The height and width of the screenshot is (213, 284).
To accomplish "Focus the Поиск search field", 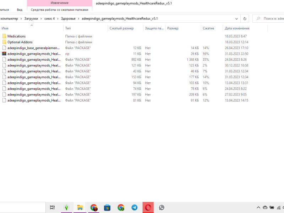I will pos(268,19).
